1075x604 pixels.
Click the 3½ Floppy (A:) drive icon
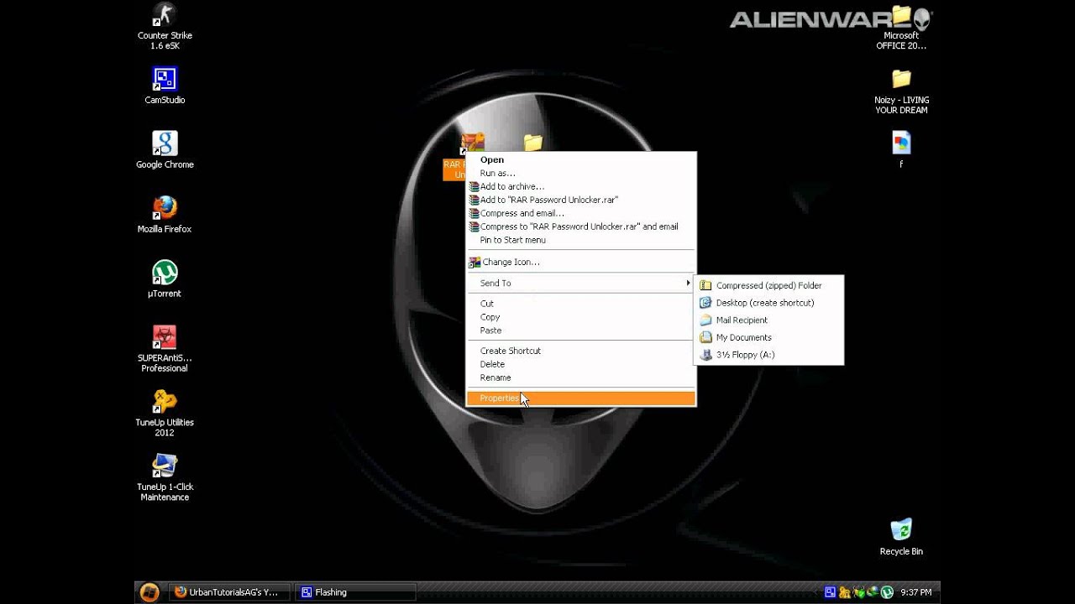pos(705,355)
